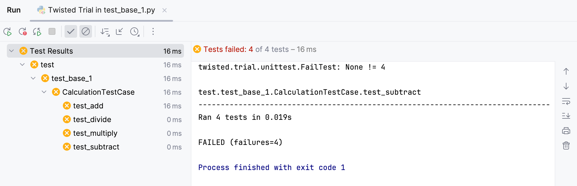Clear the test output console
The image size is (577, 186).
click(566, 145)
